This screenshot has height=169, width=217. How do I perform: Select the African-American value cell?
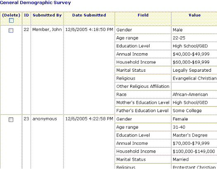tap(194, 94)
